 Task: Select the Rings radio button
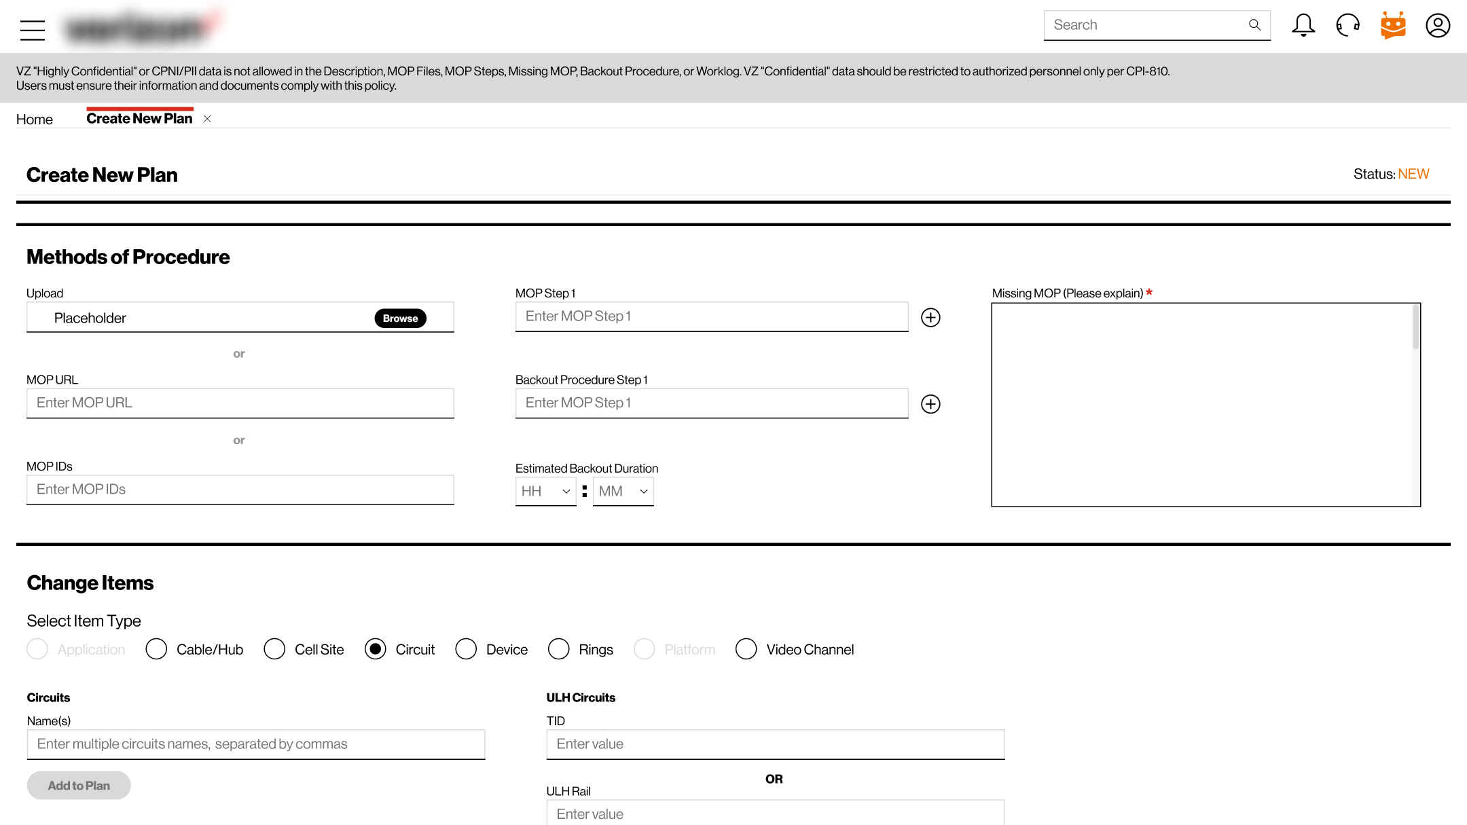click(x=558, y=649)
